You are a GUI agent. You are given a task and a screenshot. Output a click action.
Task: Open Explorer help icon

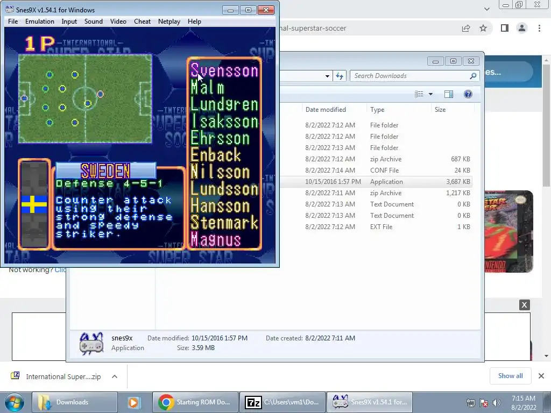point(468,94)
